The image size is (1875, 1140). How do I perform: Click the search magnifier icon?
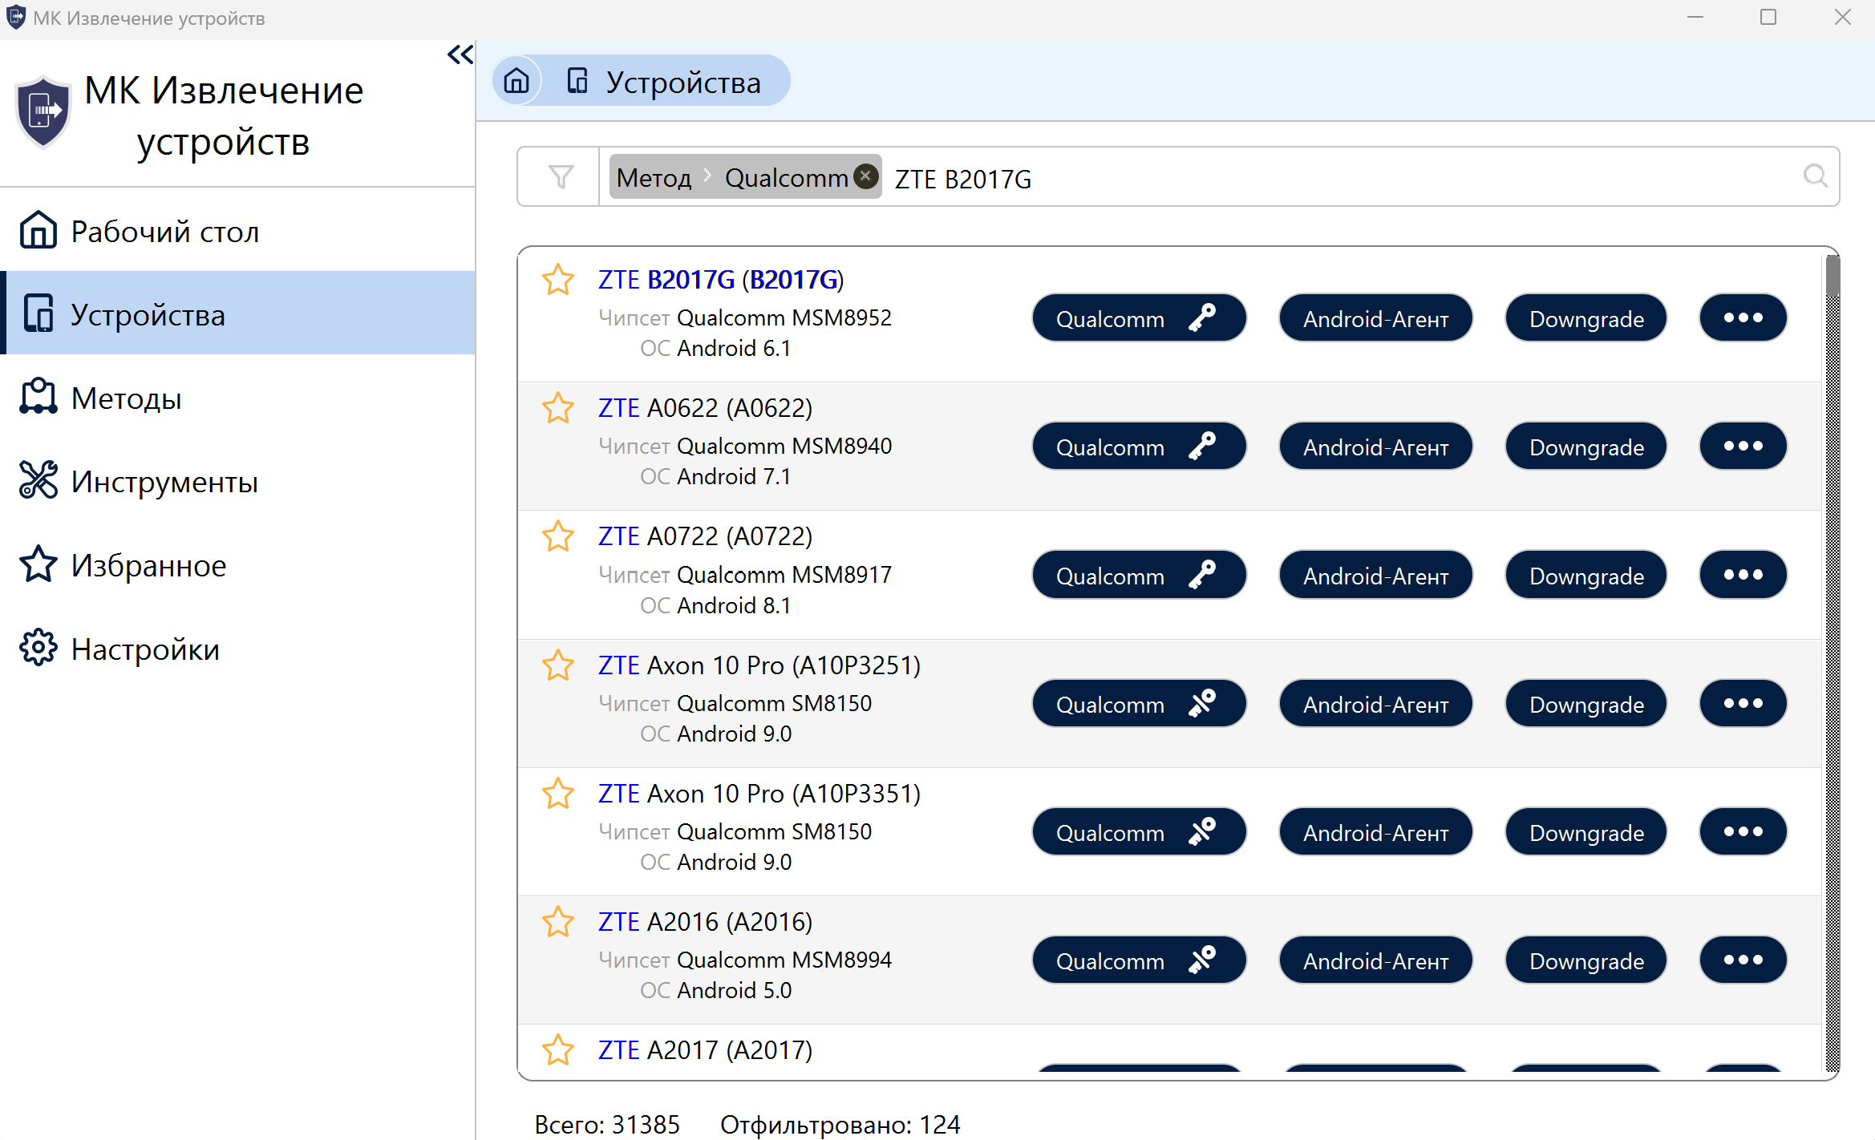coord(1815,176)
